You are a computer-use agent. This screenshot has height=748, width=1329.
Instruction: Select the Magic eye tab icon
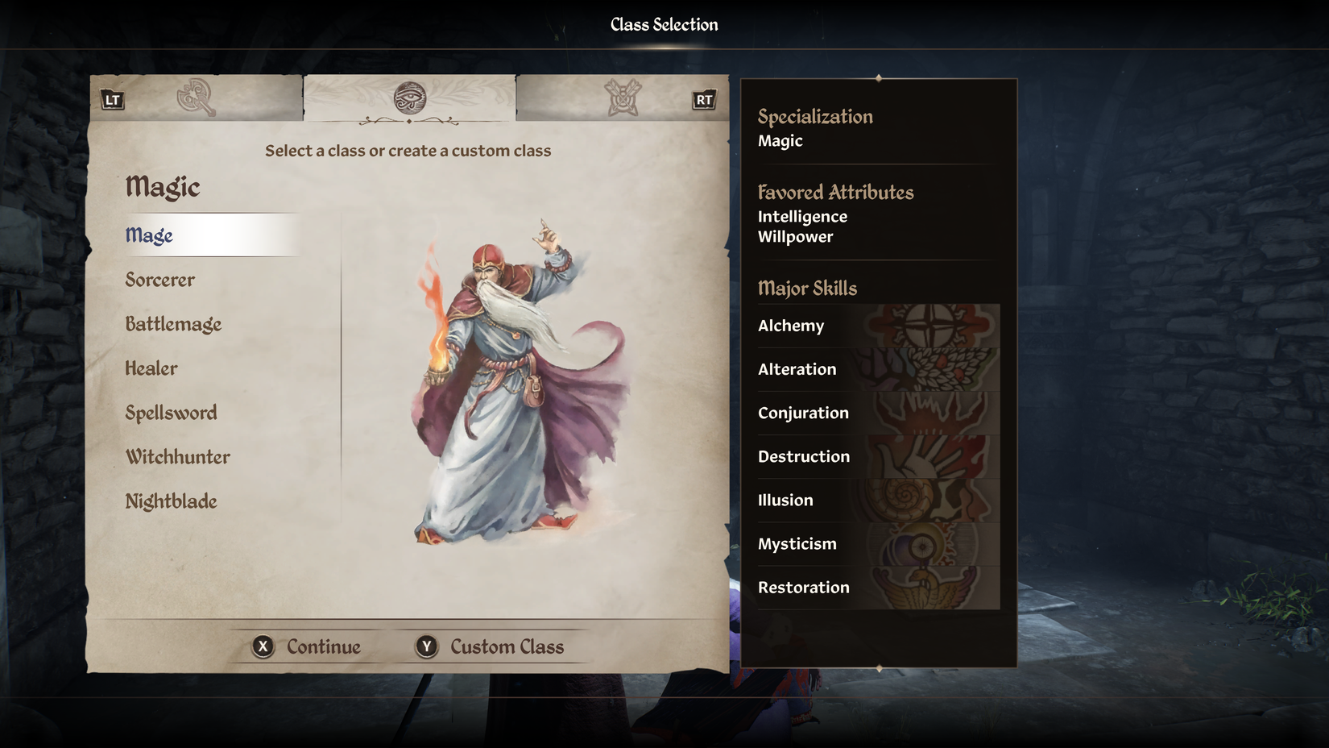(410, 98)
